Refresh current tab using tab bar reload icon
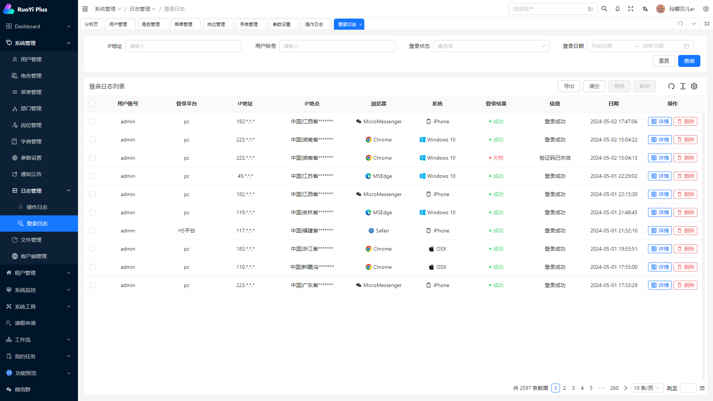The height and width of the screenshot is (401, 713). click(x=680, y=24)
